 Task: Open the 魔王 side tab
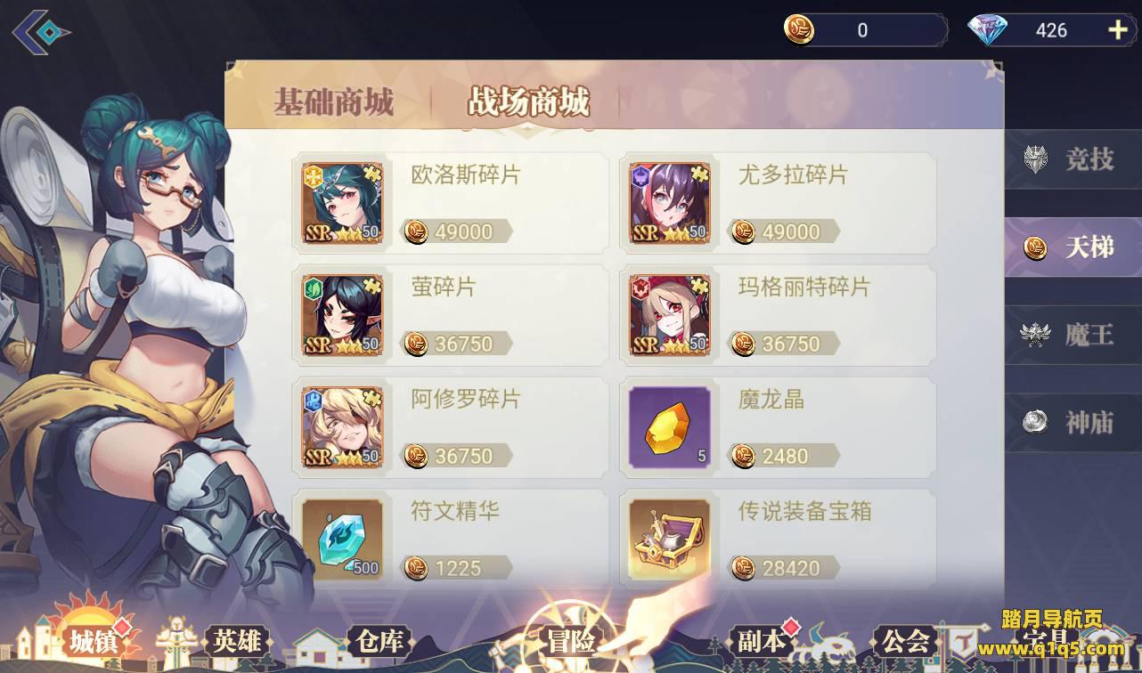1073,335
